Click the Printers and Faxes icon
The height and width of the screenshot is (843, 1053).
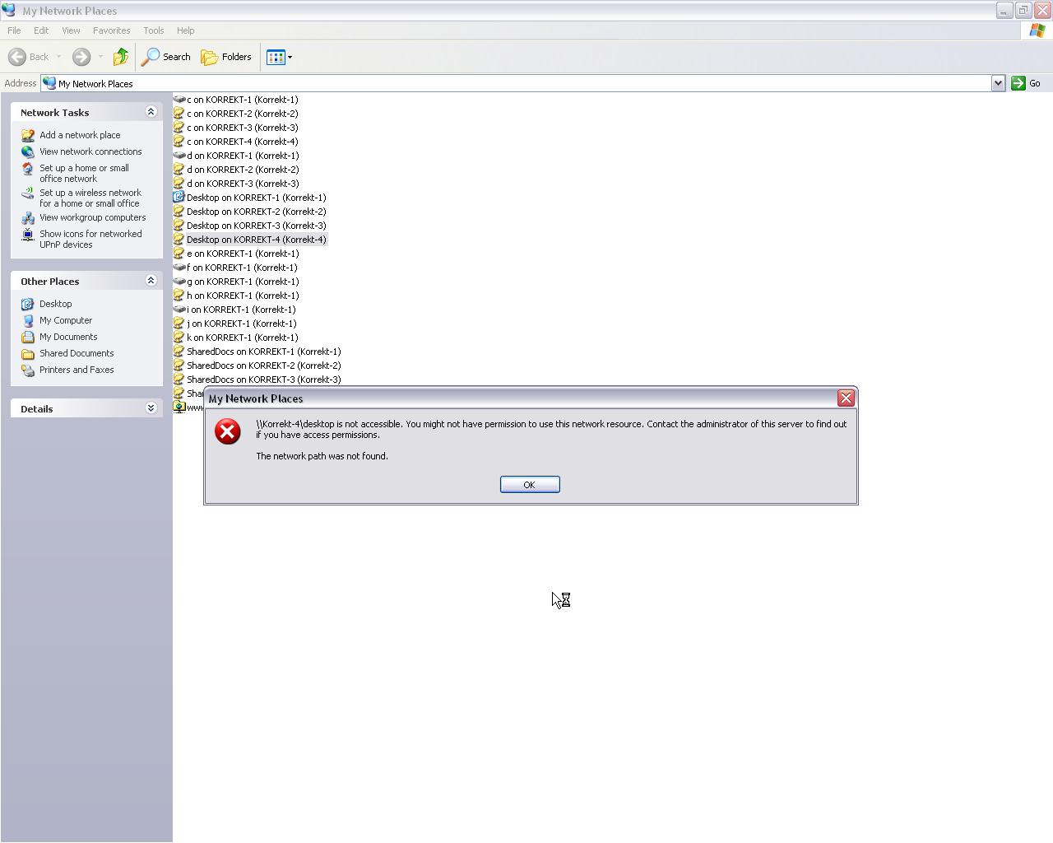28,370
